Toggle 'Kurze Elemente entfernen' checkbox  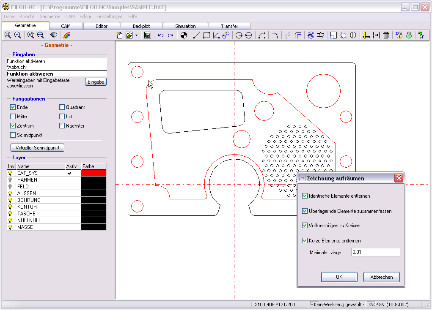305,241
